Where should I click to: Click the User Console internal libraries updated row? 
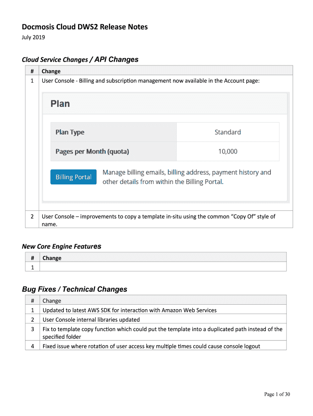click(91, 320)
